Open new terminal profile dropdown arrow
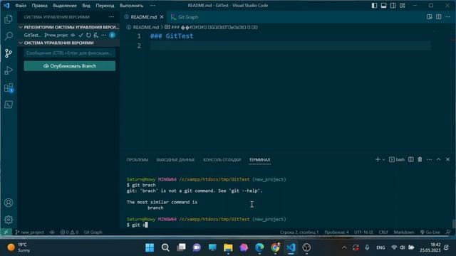This screenshot has height=256, width=456. (x=383, y=159)
